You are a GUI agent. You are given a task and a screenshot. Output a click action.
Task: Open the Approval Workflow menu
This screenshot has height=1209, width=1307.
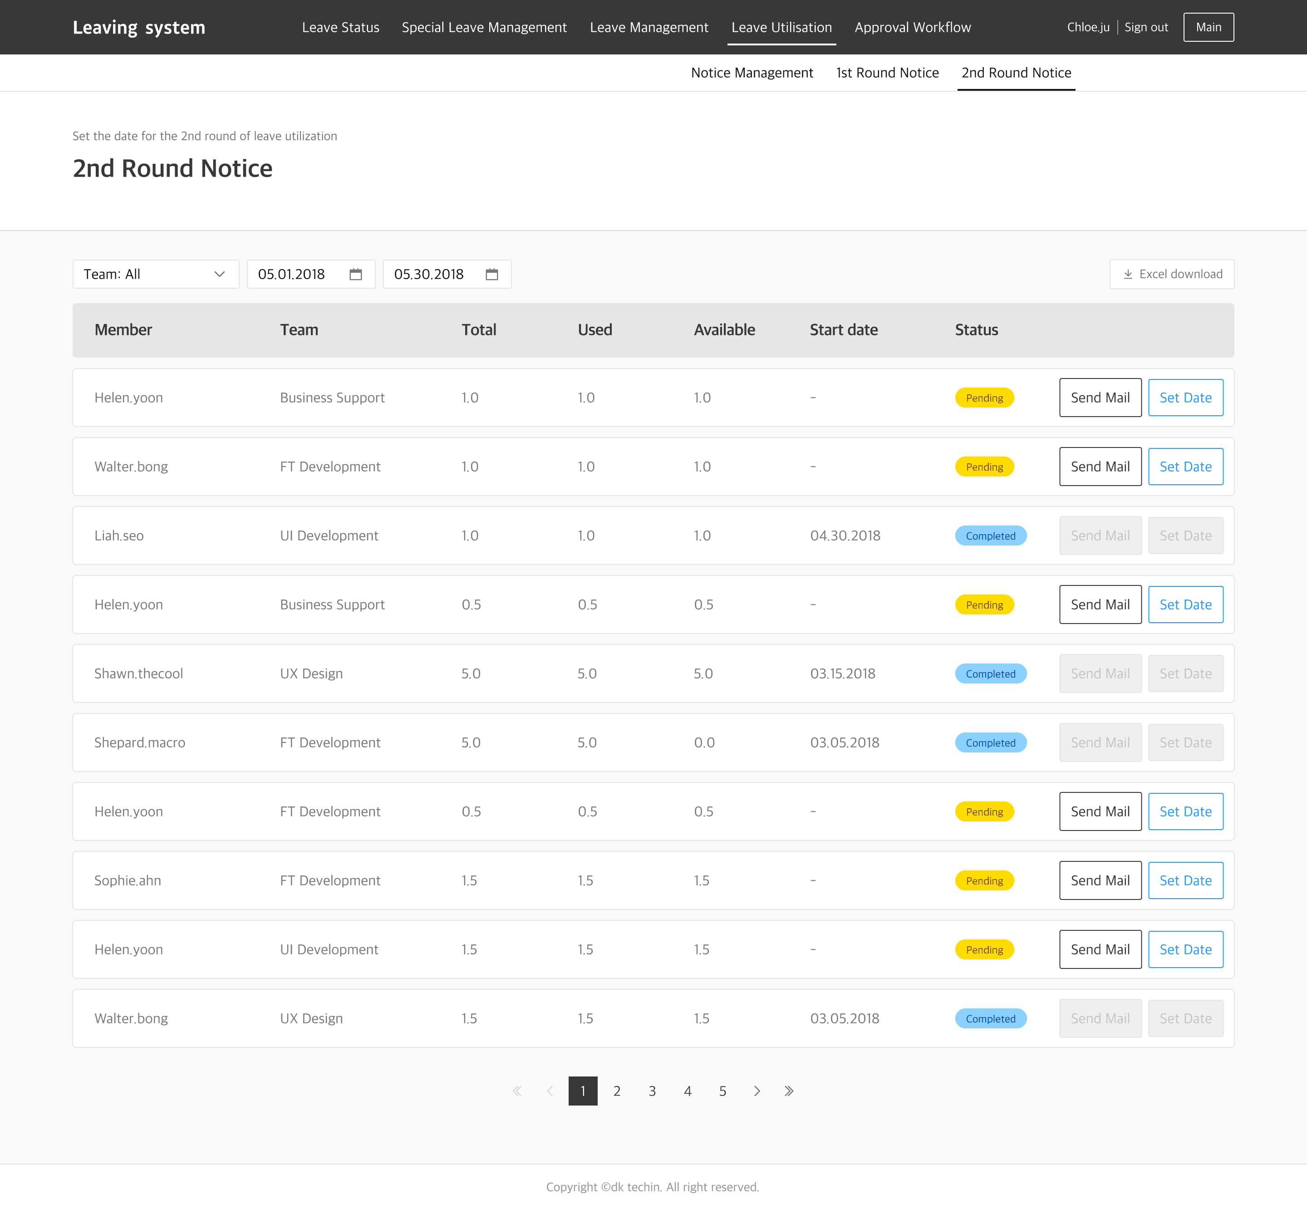tap(912, 28)
